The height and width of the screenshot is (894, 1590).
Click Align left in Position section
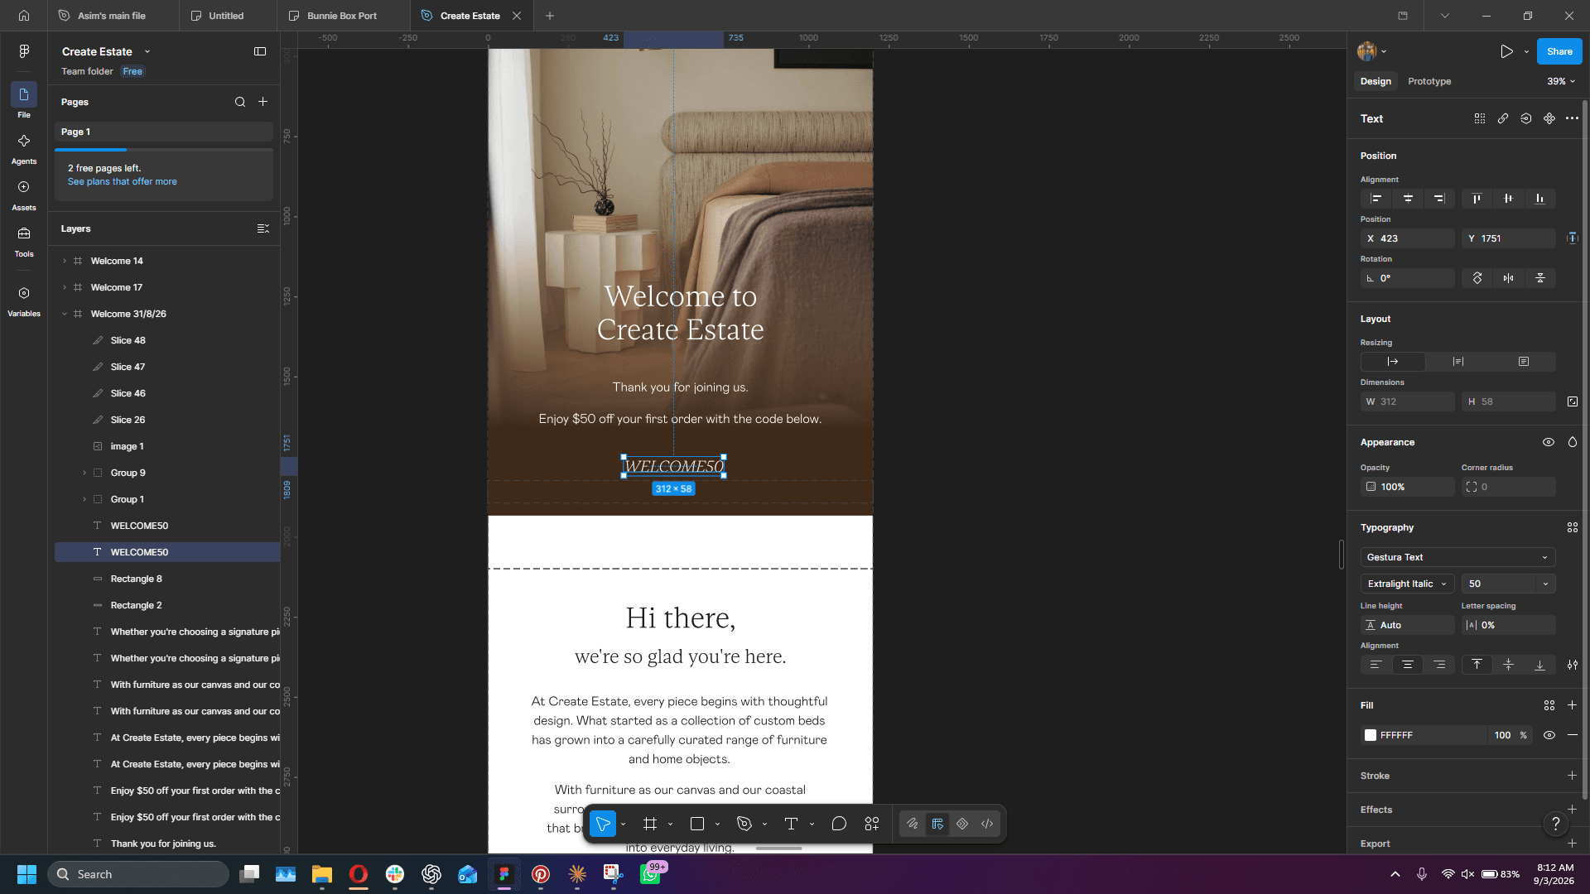1376,199
